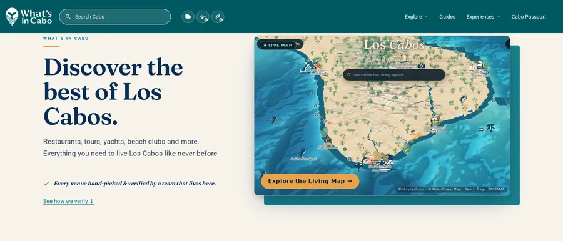
Task: Expand the Experiences dropdown menu
Action: 483,17
